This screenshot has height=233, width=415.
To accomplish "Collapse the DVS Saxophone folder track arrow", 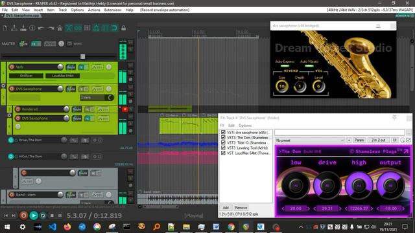I will [x=3, y=86].
